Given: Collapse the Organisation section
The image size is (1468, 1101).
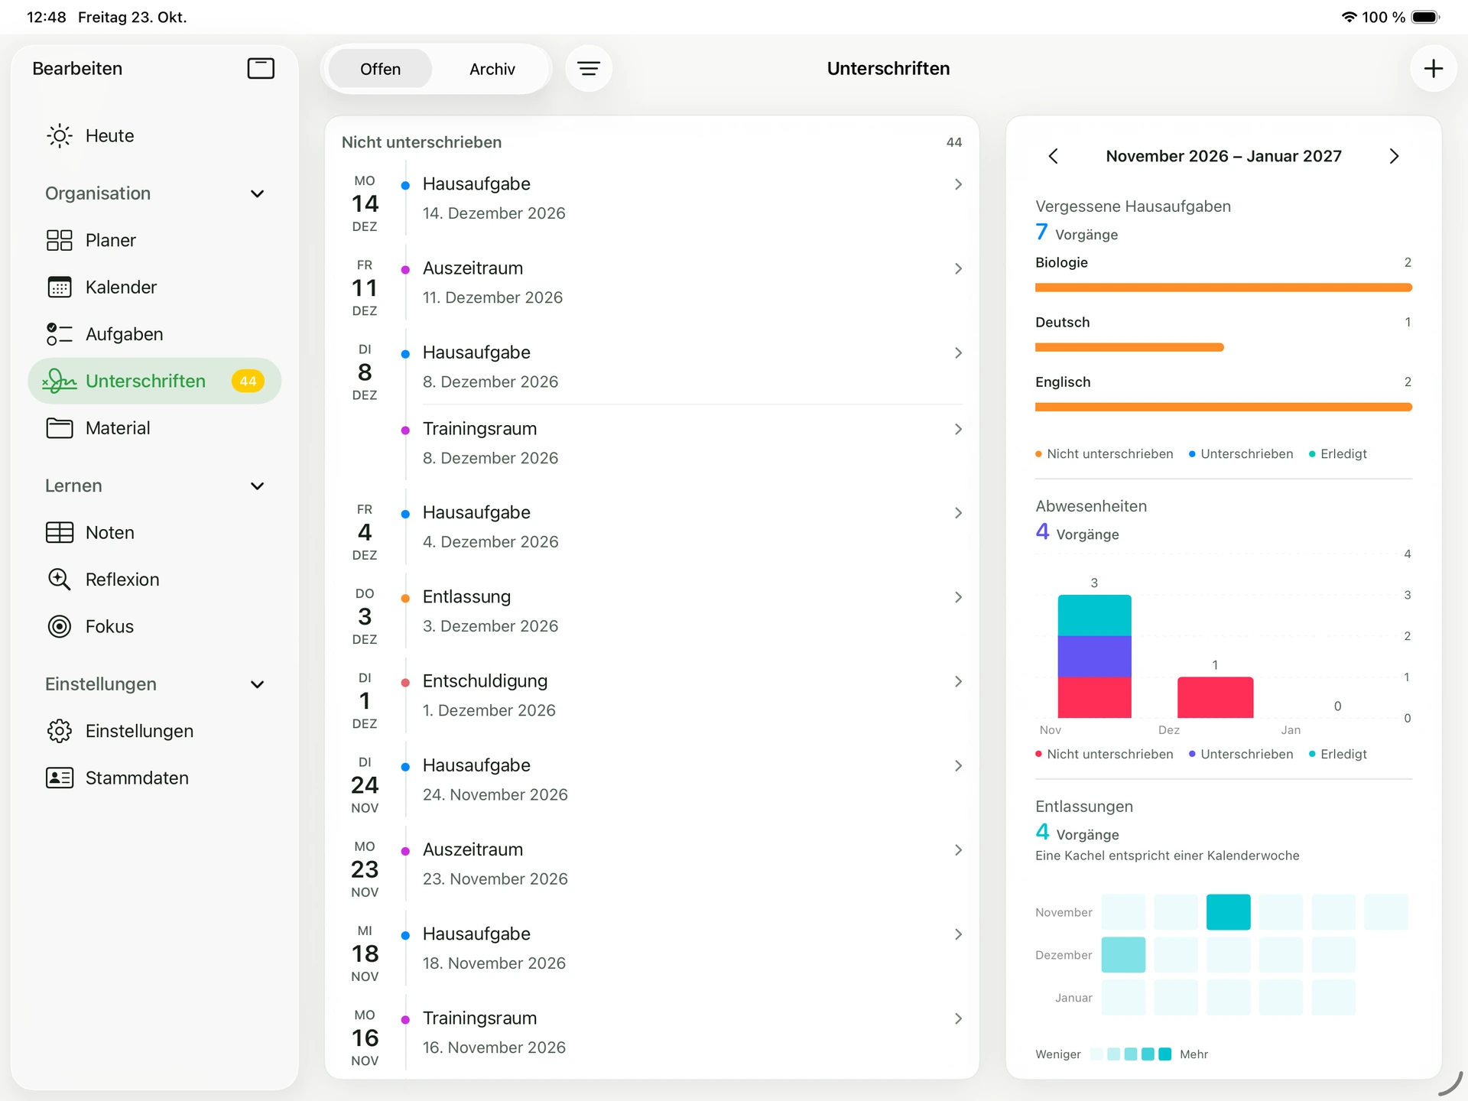Looking at the screenshot, I should coord(258,194).
